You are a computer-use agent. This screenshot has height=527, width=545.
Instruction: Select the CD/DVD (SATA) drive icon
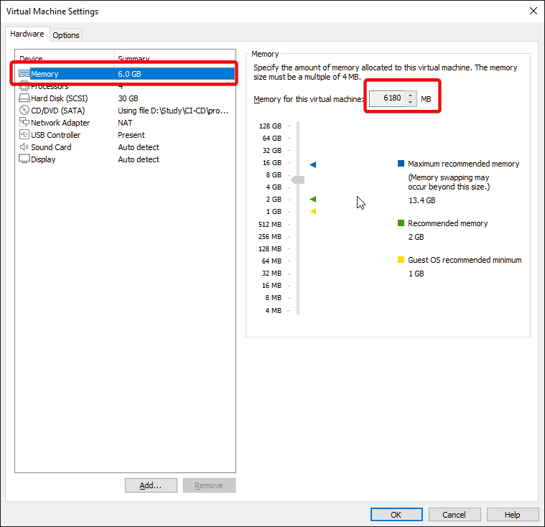click(x=24, y=111)
